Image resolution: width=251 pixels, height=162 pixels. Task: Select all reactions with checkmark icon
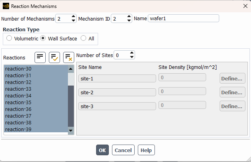click(x=54, y=57)
